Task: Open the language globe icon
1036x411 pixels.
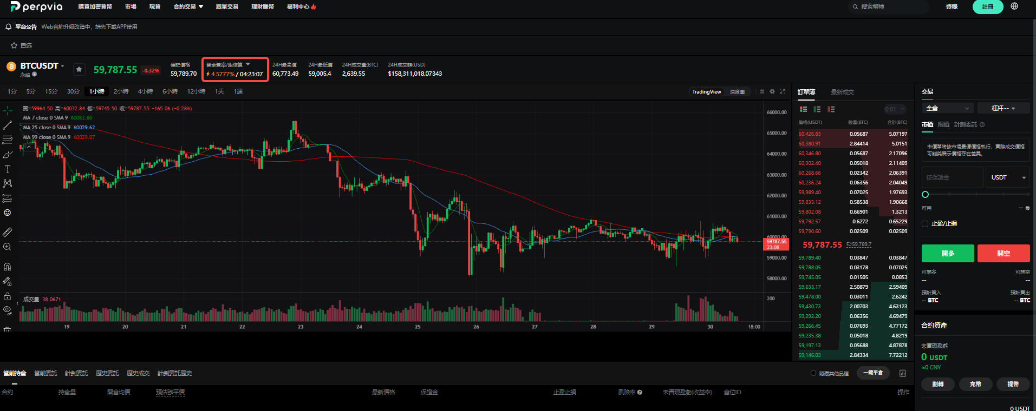Action: pos(1014,6)
